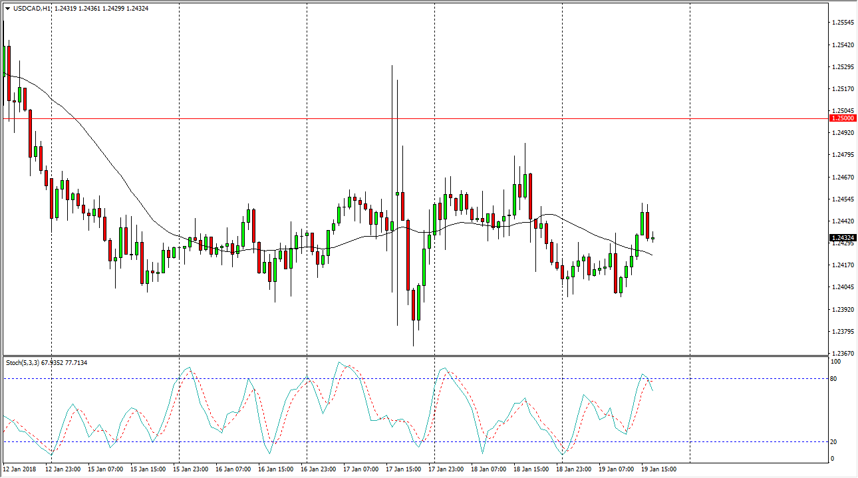The width and height of the screenshot is (858, 478).
Task: Click the 17 Jan 23:00 time label
Action: point(447,469)
